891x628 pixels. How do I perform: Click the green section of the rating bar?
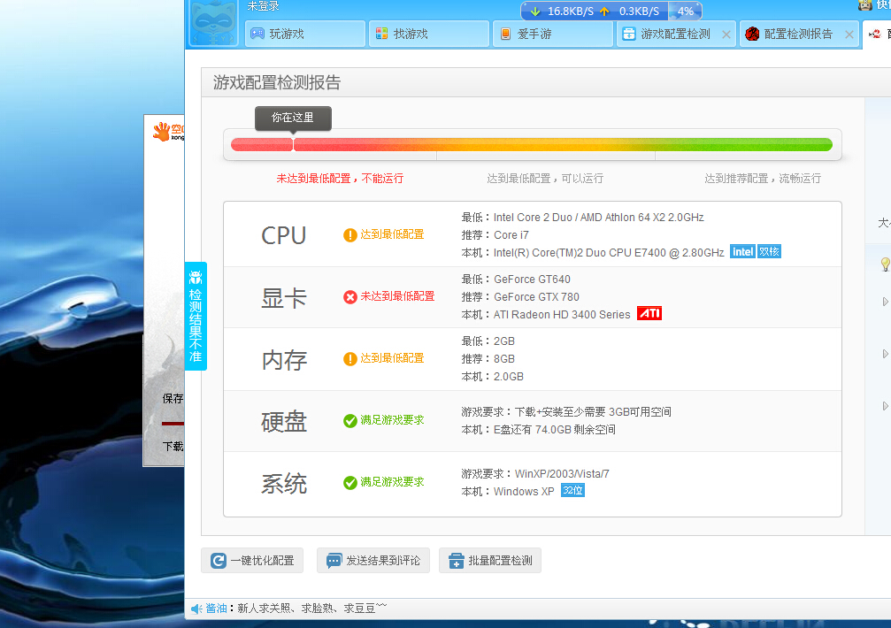point(744,145)
